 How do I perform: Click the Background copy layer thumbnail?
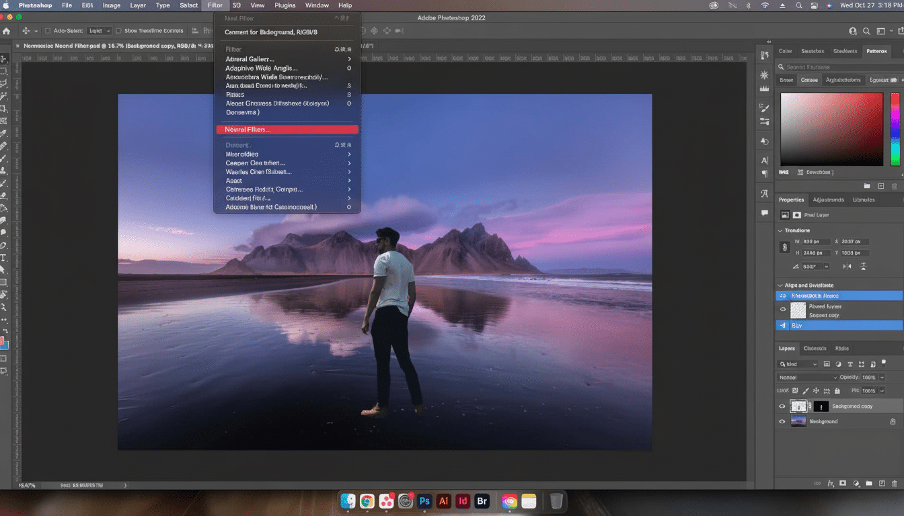[799, 405]
